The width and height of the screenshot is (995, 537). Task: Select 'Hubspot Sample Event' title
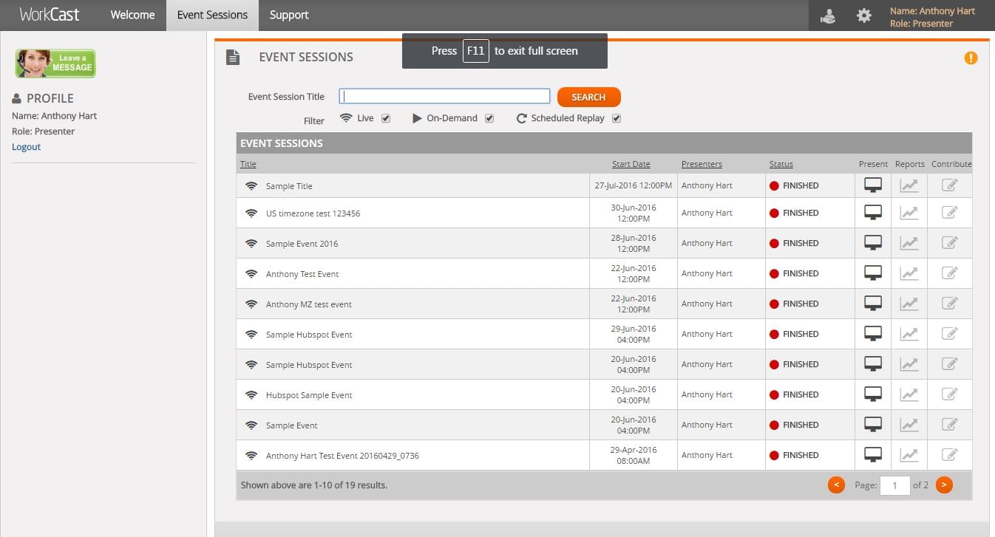[309, 395]
